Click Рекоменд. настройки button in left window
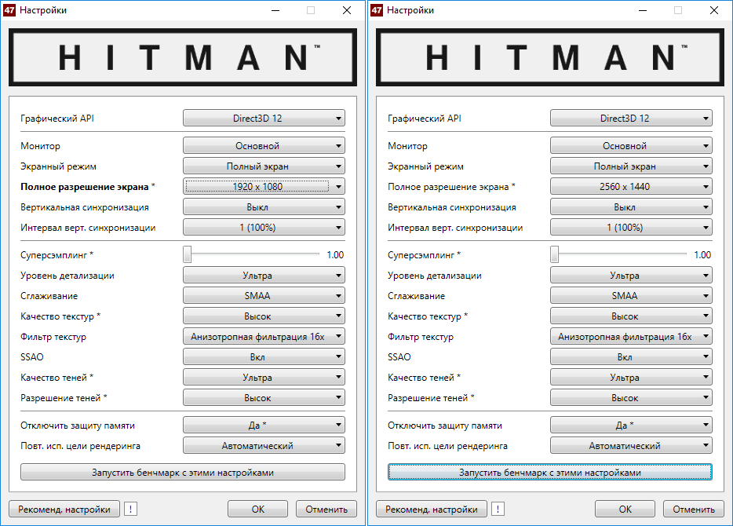 coord(64,510)
